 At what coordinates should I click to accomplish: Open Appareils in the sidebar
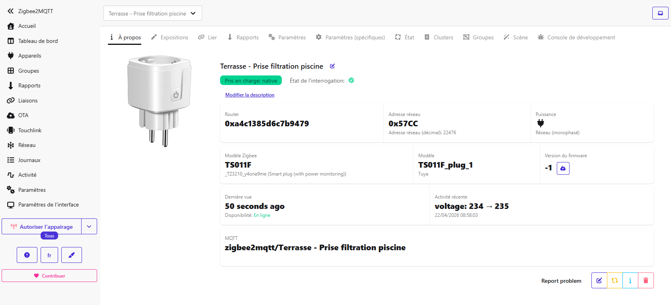pyautogui.click(x=29, y=56)
